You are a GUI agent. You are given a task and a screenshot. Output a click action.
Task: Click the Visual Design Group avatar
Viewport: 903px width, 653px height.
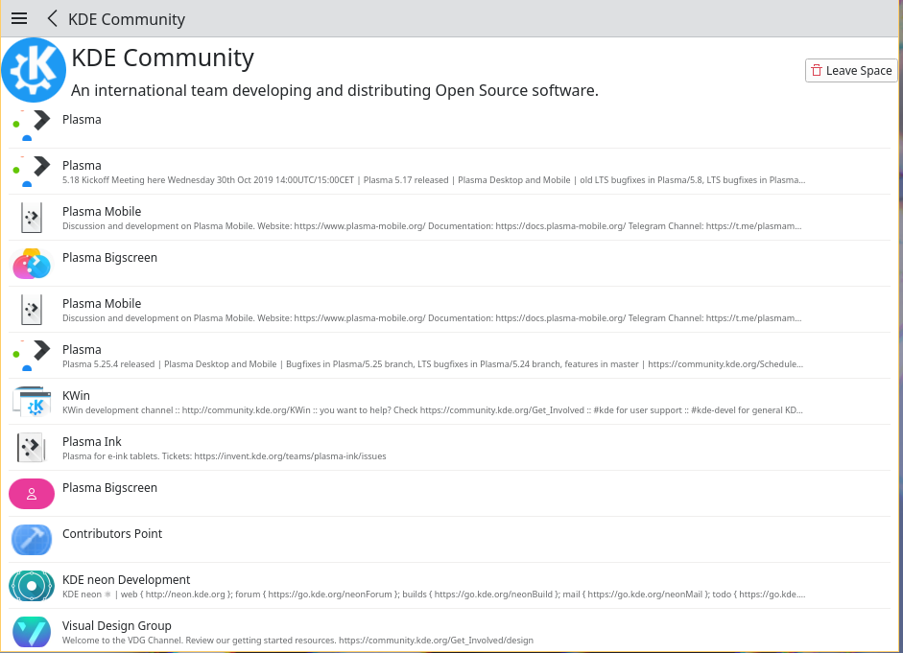tap(32, 632)
